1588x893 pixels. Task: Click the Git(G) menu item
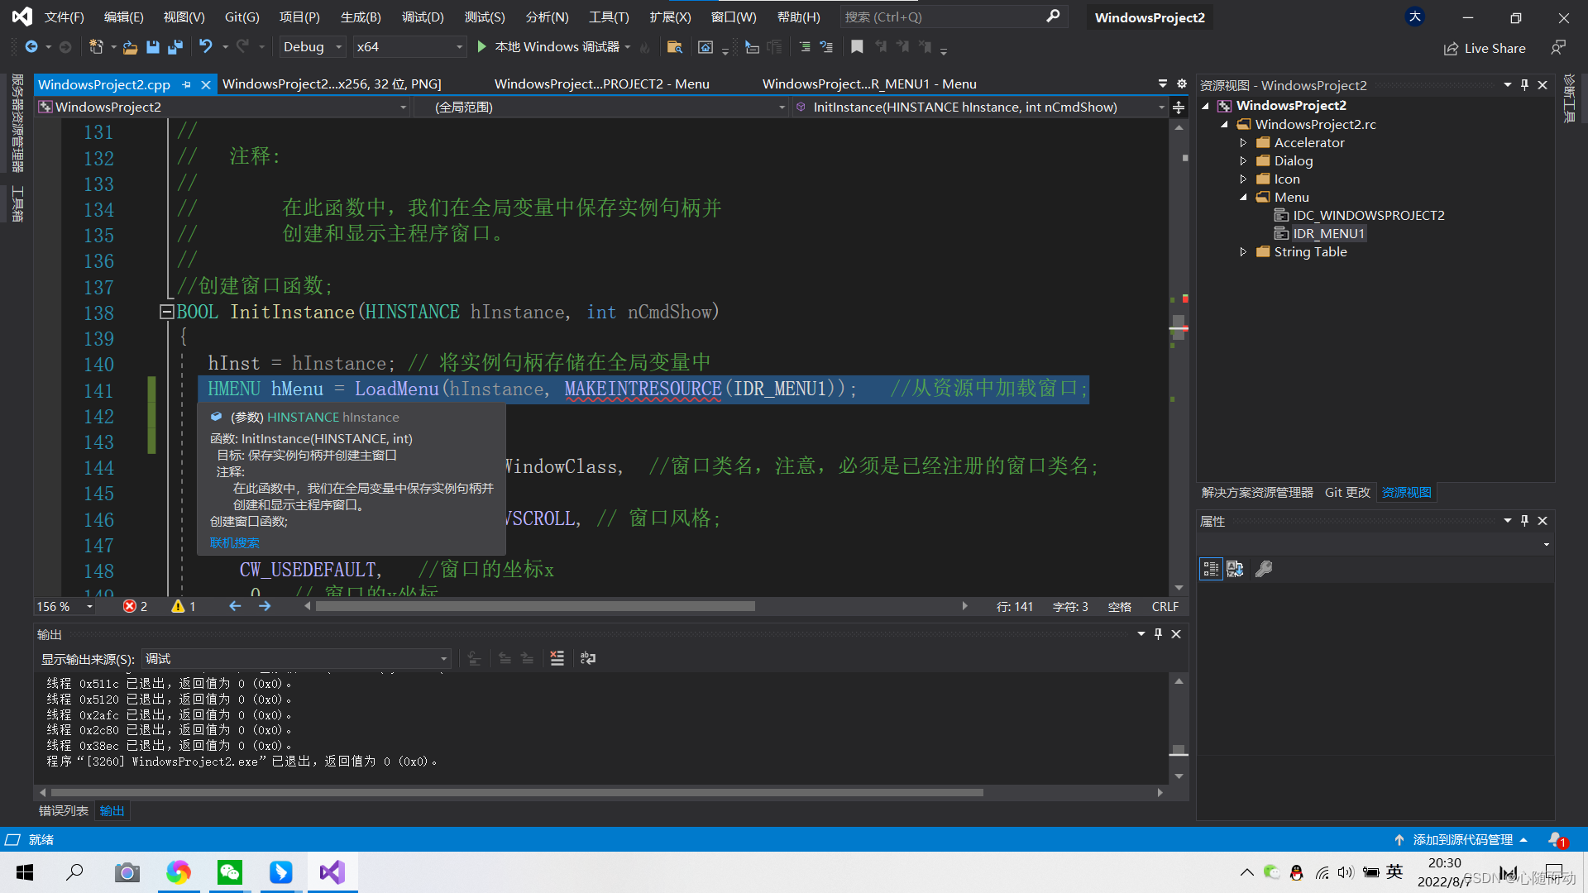243,17
